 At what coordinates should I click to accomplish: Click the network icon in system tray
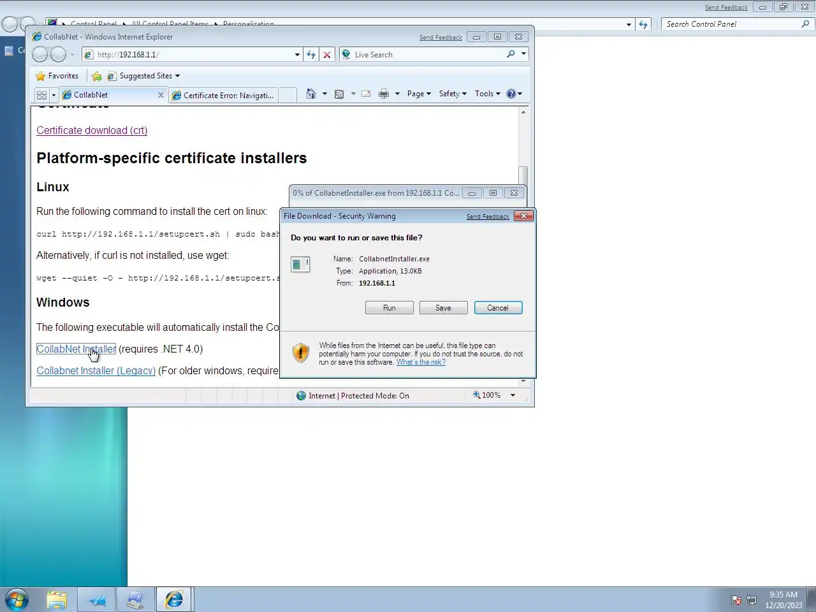coord(752,600)
